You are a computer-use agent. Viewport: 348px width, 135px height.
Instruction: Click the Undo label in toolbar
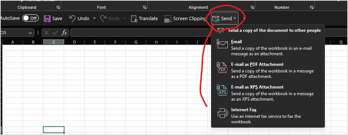(x=84, y=19)
